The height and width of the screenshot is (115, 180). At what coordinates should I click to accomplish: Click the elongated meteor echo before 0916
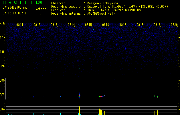(100, 97)
